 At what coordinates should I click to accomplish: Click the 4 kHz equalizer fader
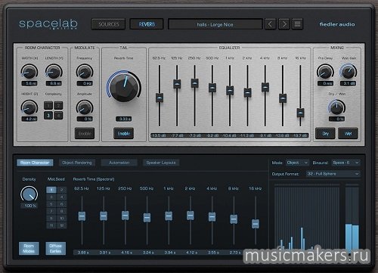click(x=265, y=87)
